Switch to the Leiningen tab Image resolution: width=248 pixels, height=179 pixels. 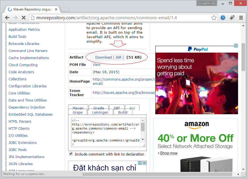tap(100, 112)
